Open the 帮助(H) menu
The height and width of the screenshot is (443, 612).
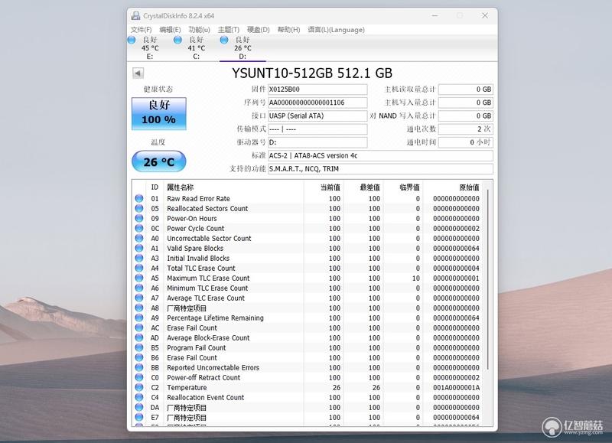(x=288, y=30)
